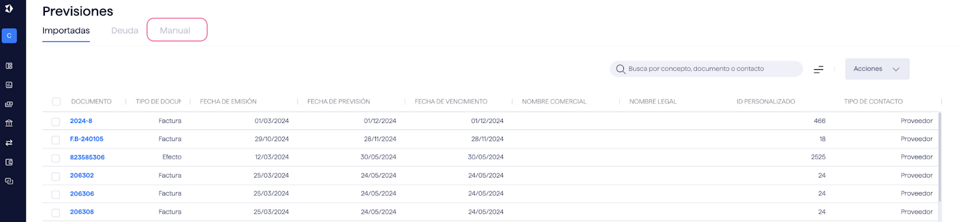Click the app logo at top of sidebar

(9, 8)
